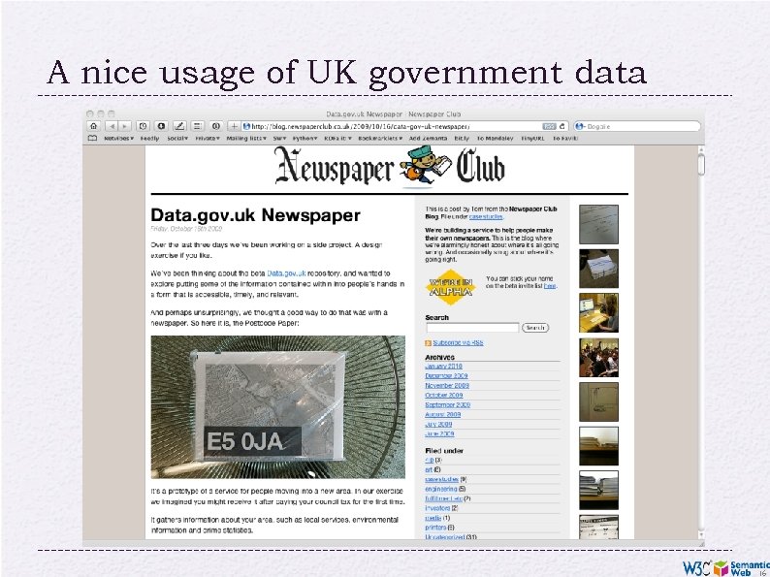Click the browser address bar URL

coord(361,126)
